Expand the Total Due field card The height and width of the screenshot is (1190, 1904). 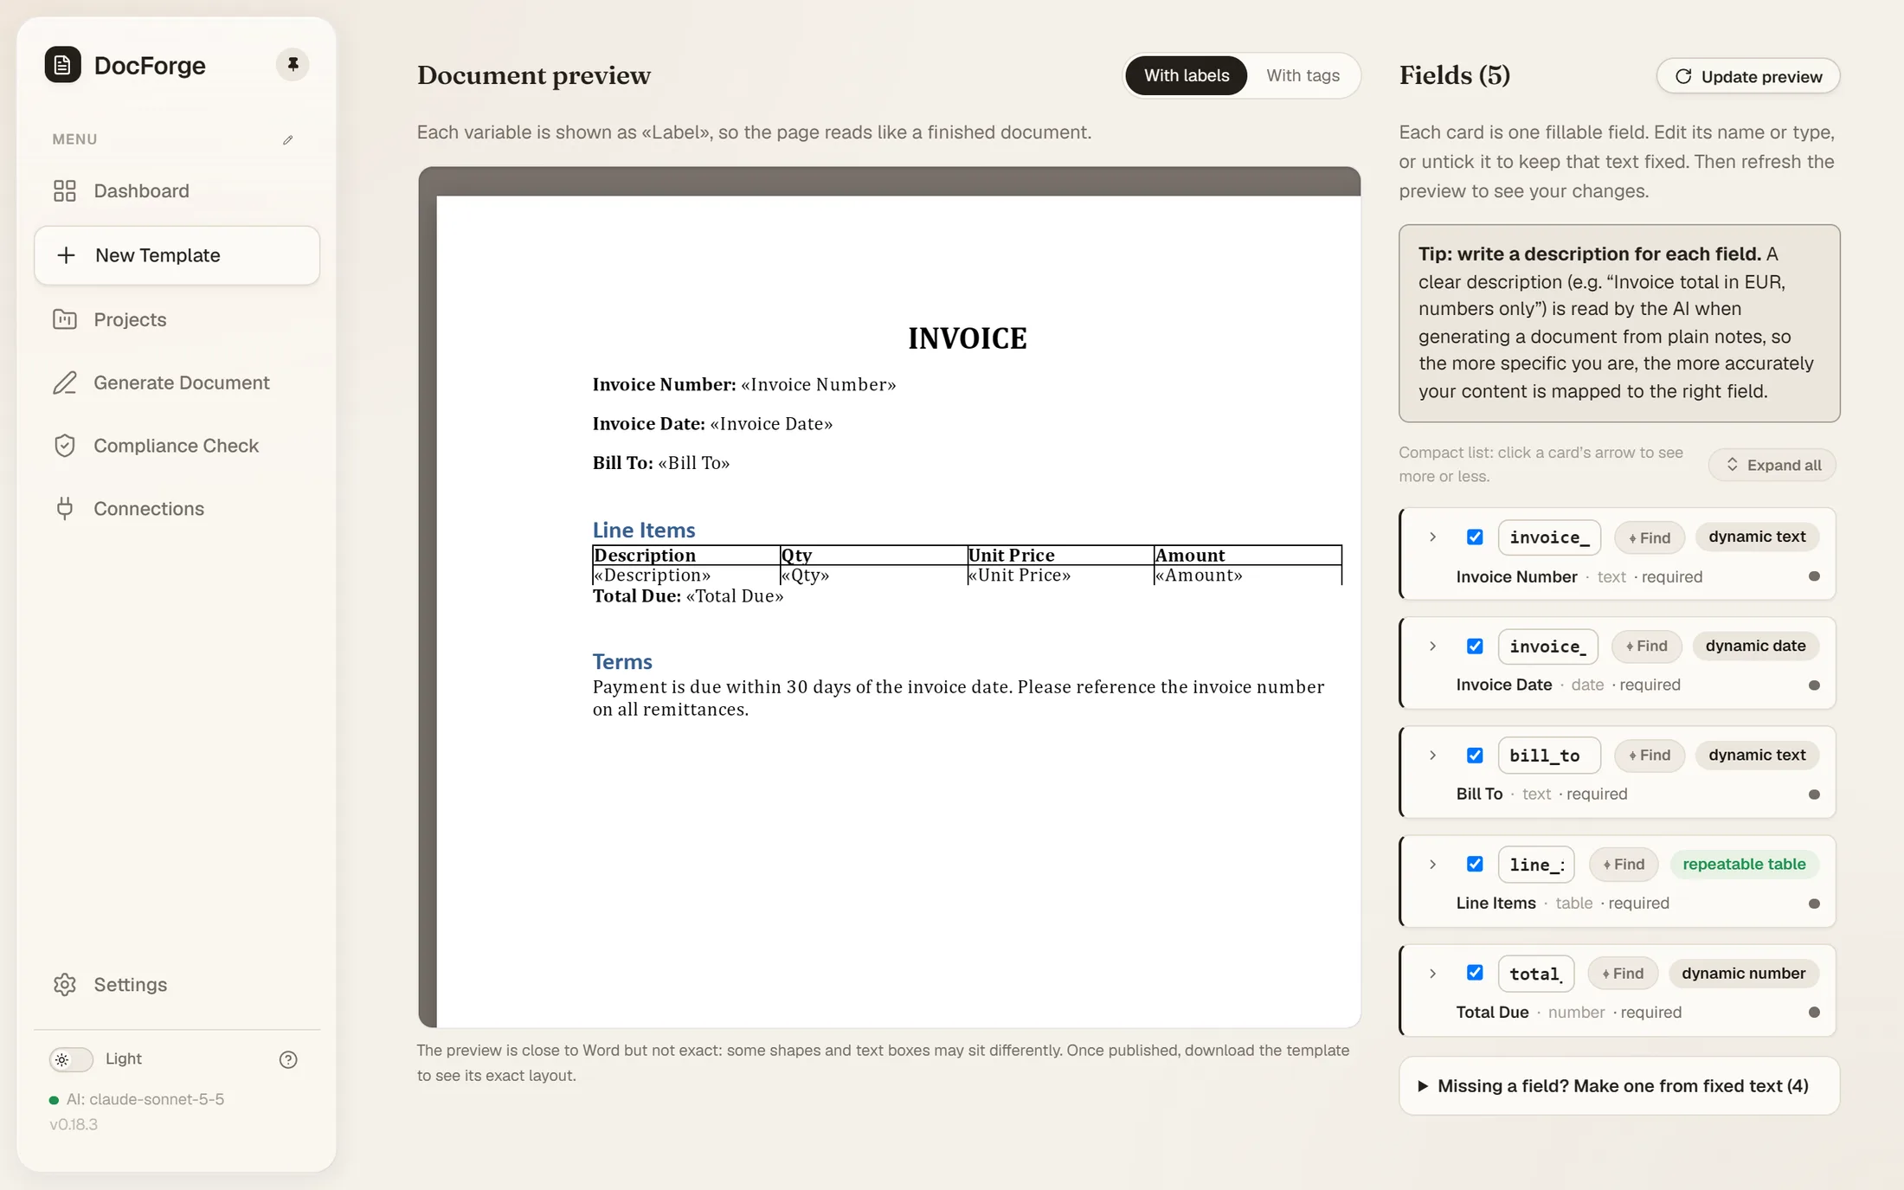coord(1433,974)
